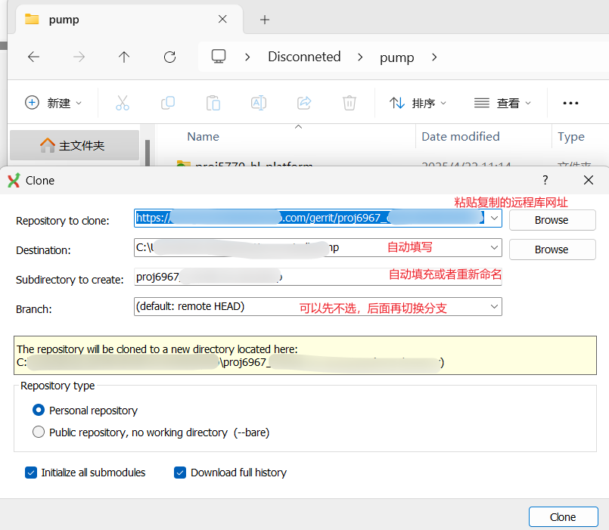Viewport: 609px width, 530px height.
Task: Click the Delete trash icon
Action: pyautogui.click(x=350, y=103)
